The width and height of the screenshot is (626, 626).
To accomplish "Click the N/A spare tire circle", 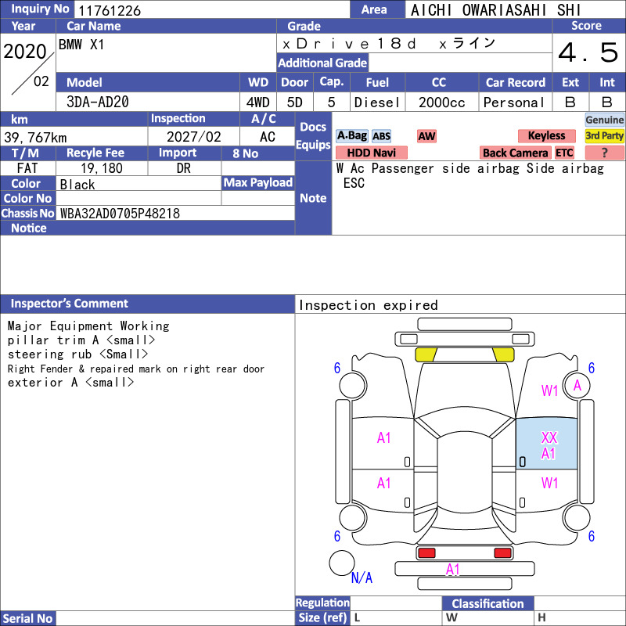I will (x=342, y=563).
